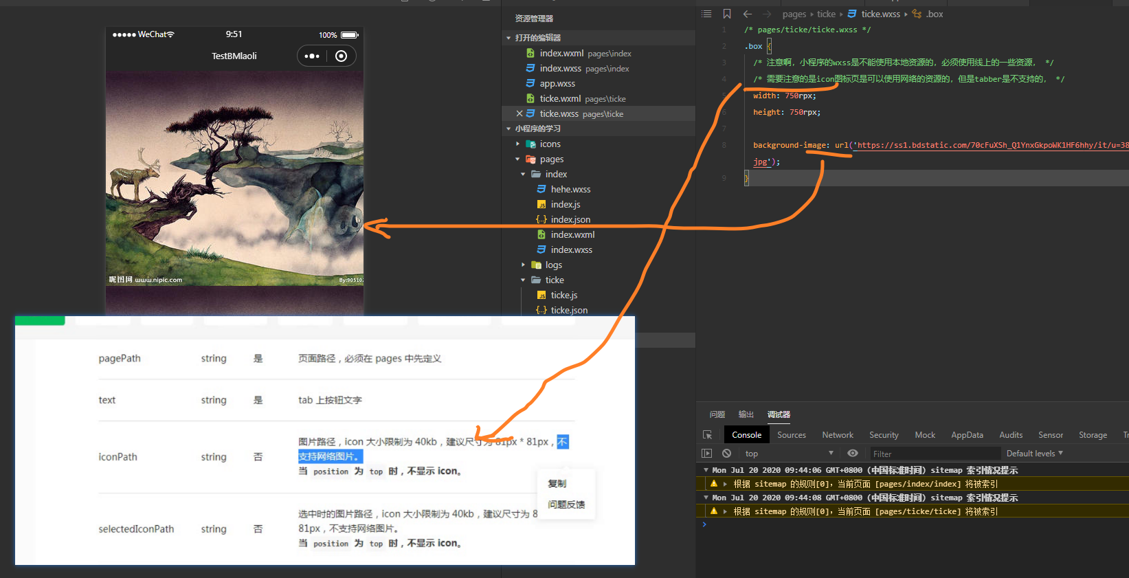1129x578 pixels.
Task: Collapse the 09:44:06 sitemap log group
Action: click(x=706, y=470)
